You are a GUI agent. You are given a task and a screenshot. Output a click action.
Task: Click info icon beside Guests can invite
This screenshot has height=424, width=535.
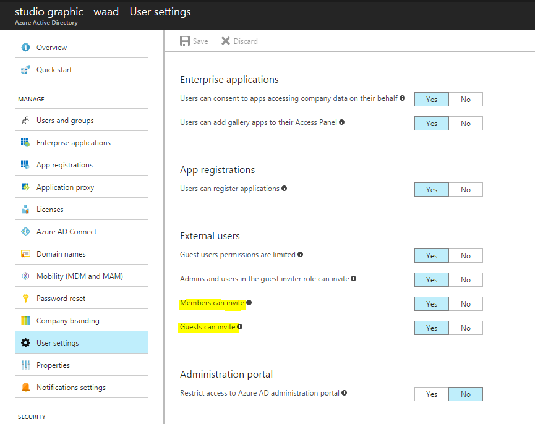coord(240,327)
